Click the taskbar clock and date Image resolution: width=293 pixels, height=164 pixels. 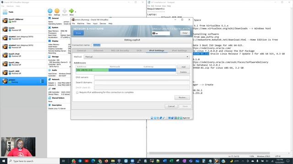click(279, 161)
